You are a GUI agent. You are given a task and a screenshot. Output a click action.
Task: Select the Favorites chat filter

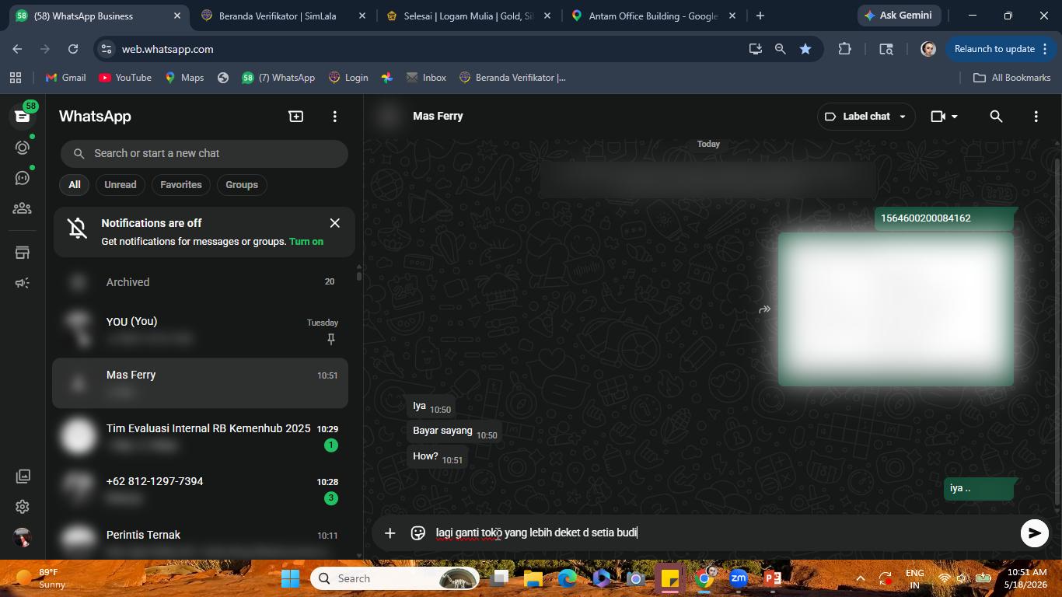coord(181,184)
